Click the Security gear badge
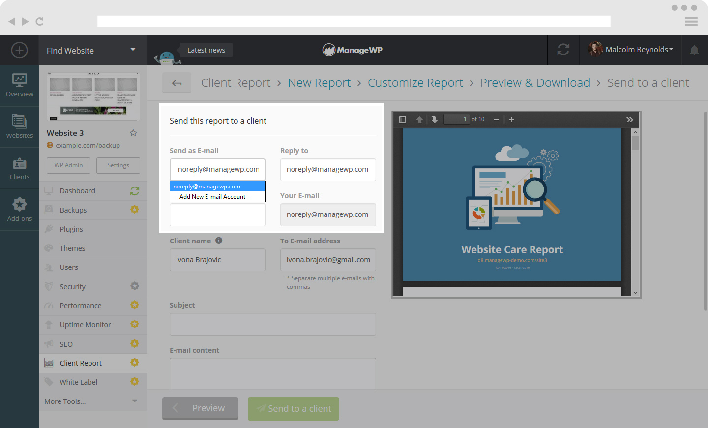 tap(134, 286)
